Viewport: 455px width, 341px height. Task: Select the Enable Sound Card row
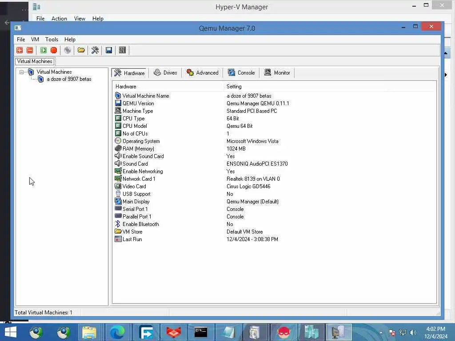(274, 156)
